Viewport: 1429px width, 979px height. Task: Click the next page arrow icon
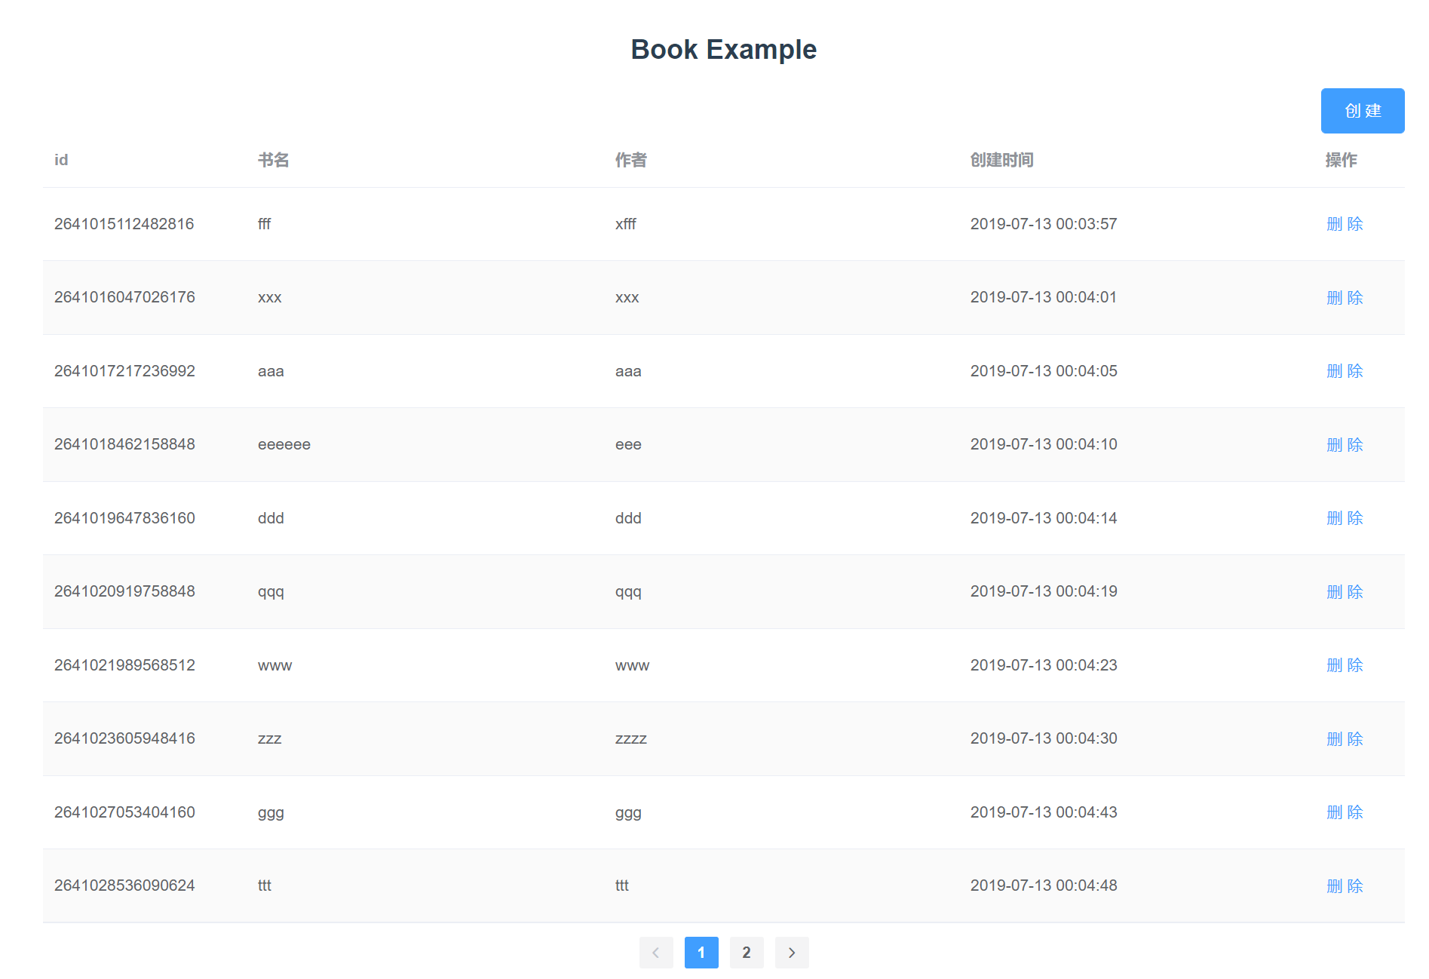point(792,953)
